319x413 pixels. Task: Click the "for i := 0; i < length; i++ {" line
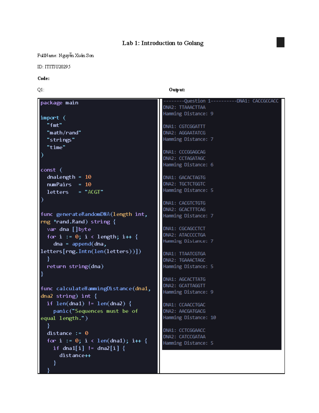[92, 237]
